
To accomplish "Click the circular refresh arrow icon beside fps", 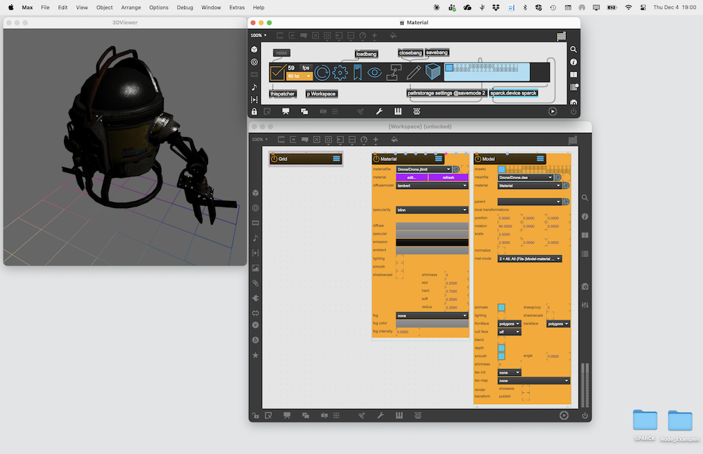I will [322, 72].
